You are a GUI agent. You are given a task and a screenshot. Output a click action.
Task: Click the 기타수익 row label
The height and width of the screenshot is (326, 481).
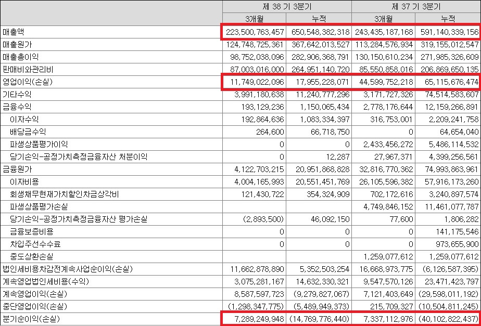coord(17,95)
